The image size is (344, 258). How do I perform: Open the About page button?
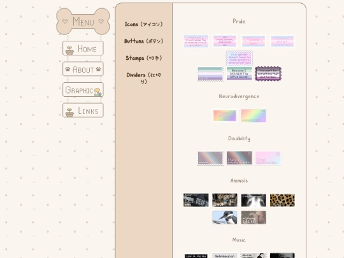(83, 69)
